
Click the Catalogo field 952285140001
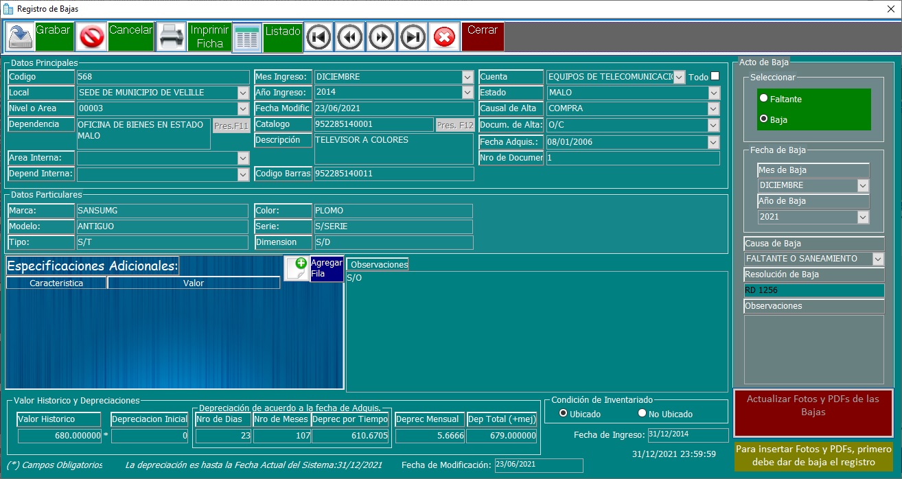(x=373, y=124)
